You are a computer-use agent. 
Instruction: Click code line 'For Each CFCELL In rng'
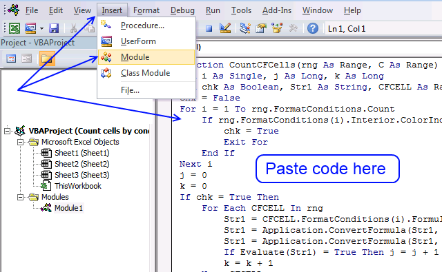pyautogui.click(x=262, y=208)
